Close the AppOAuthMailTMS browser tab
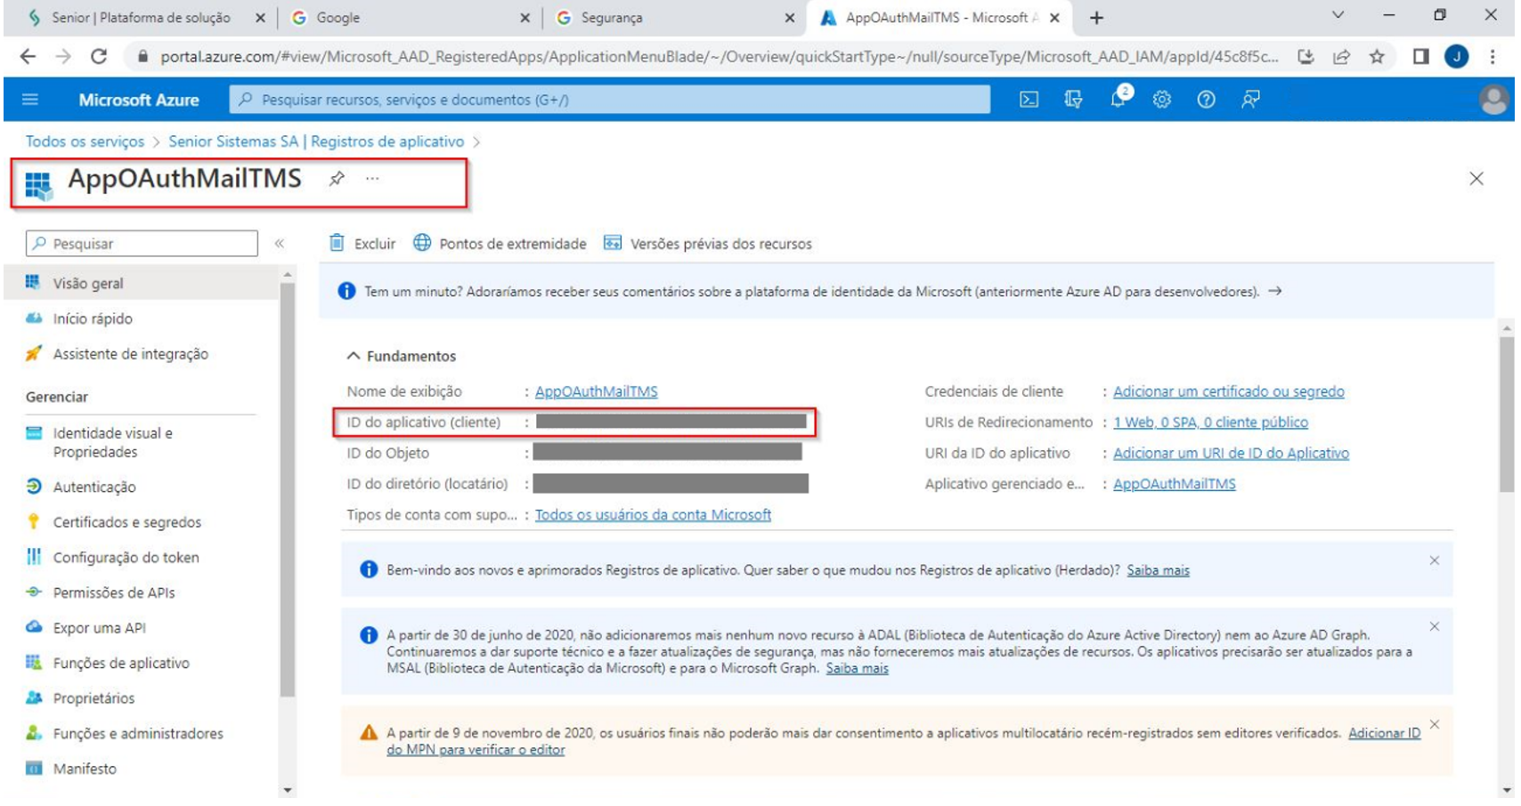 pos(1055,18)
